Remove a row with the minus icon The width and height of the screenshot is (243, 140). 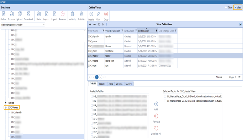click(x=94, y=24)
